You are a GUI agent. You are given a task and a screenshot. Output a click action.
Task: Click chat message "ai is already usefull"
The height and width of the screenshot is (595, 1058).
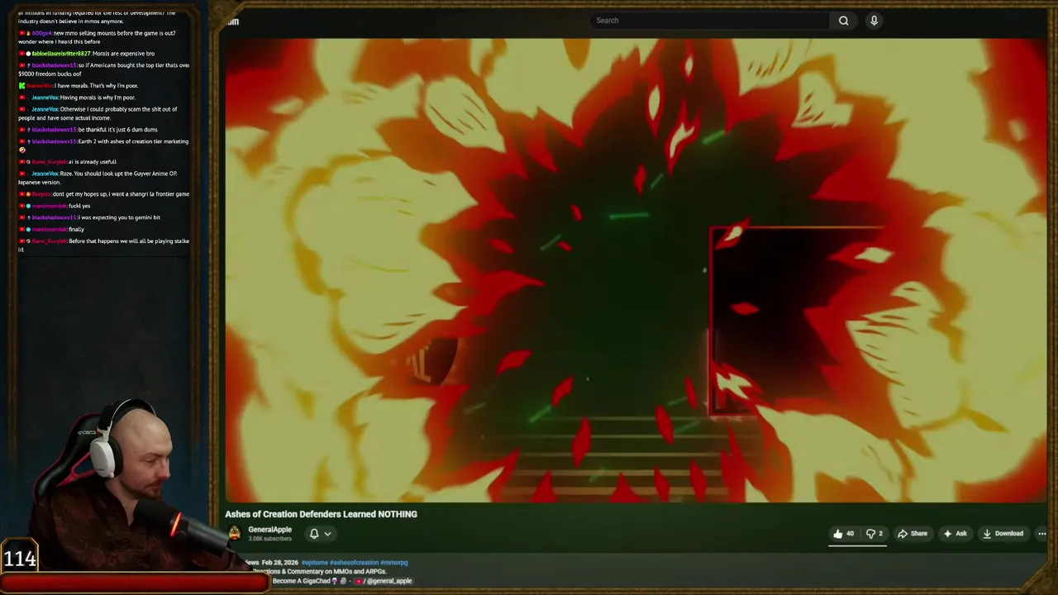93,162
